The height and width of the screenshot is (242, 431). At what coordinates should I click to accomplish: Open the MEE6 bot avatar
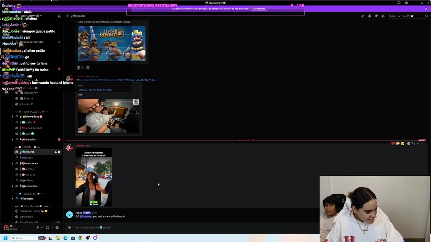[x=69, y=214]
